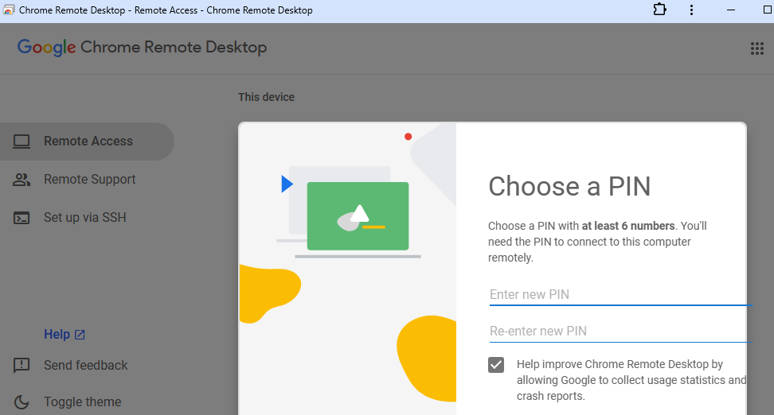Uncheck the usage statistics checkbox
Screen dimensions: 774x415
pos(496,365)
